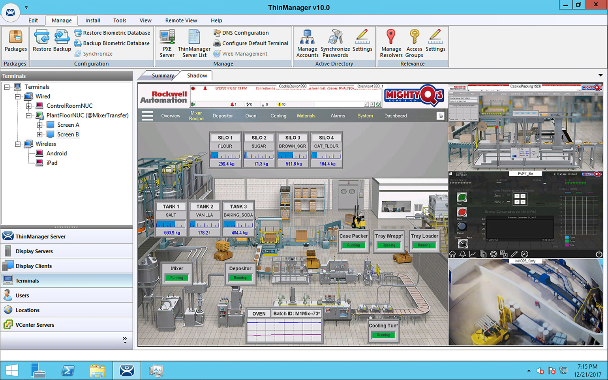
Task: Open the ThinManager Server List
Action: click(194, 41)
